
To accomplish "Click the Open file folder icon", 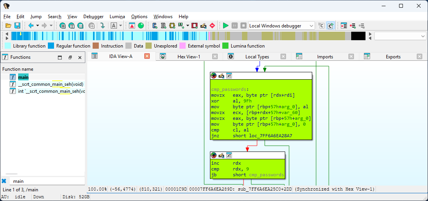I will [8, 26].
